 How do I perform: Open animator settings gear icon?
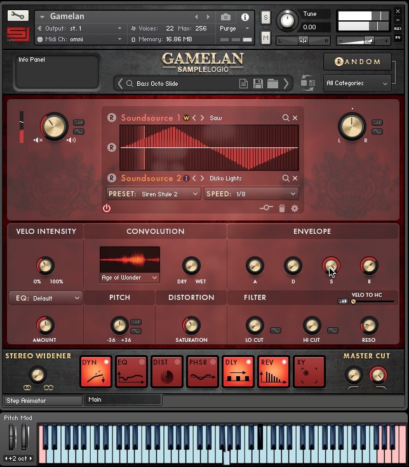295,208
